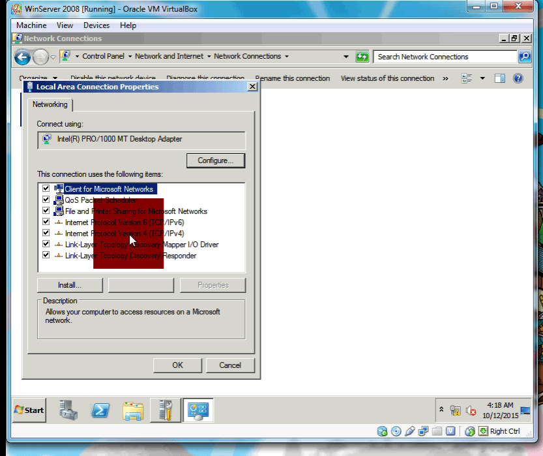Image resolution: width=543 pixels, height=456 pixels.
Task: Select Link-Layer Topology Discovery Responder item
Action: [x=130, y=255]
